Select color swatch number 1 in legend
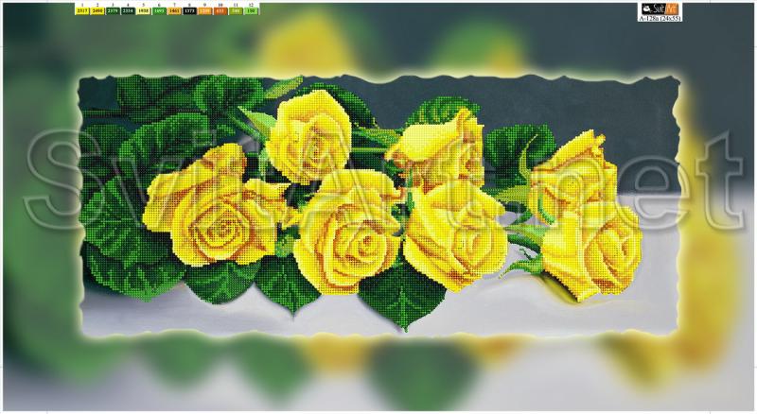Image resolution: width=757 pixels, height=414 pixels. (x=82, y=9)
